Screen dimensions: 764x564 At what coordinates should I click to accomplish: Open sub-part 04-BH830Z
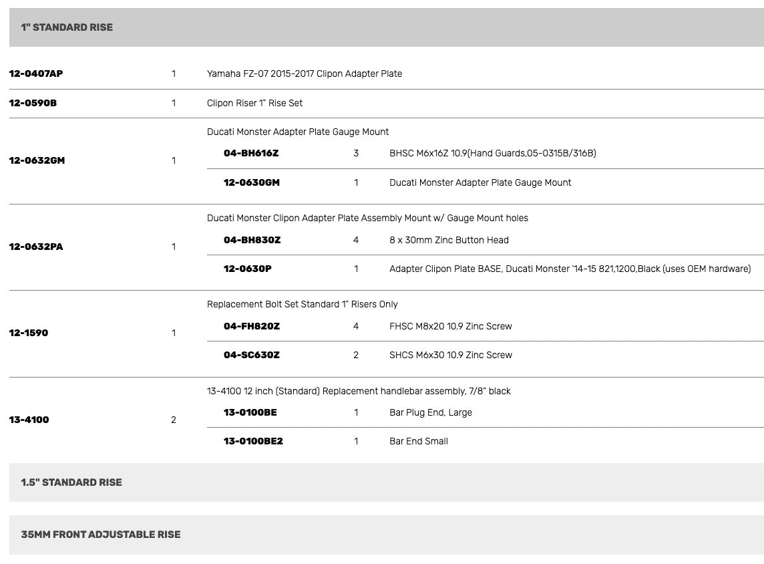[252, 240]
